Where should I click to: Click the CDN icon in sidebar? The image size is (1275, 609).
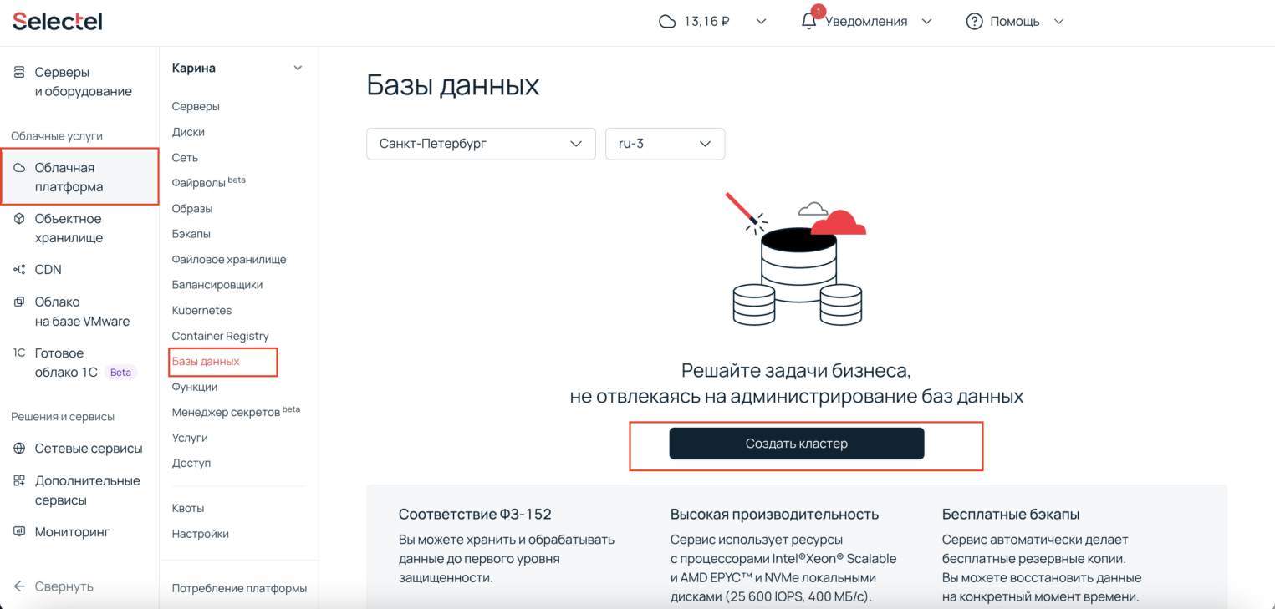click(x=19, y=270)
